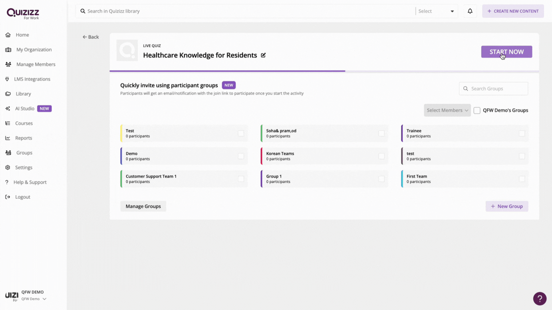552x310 pixels.
Task: Click the magnifier icon in Search Groups
Action: (465, 89)
